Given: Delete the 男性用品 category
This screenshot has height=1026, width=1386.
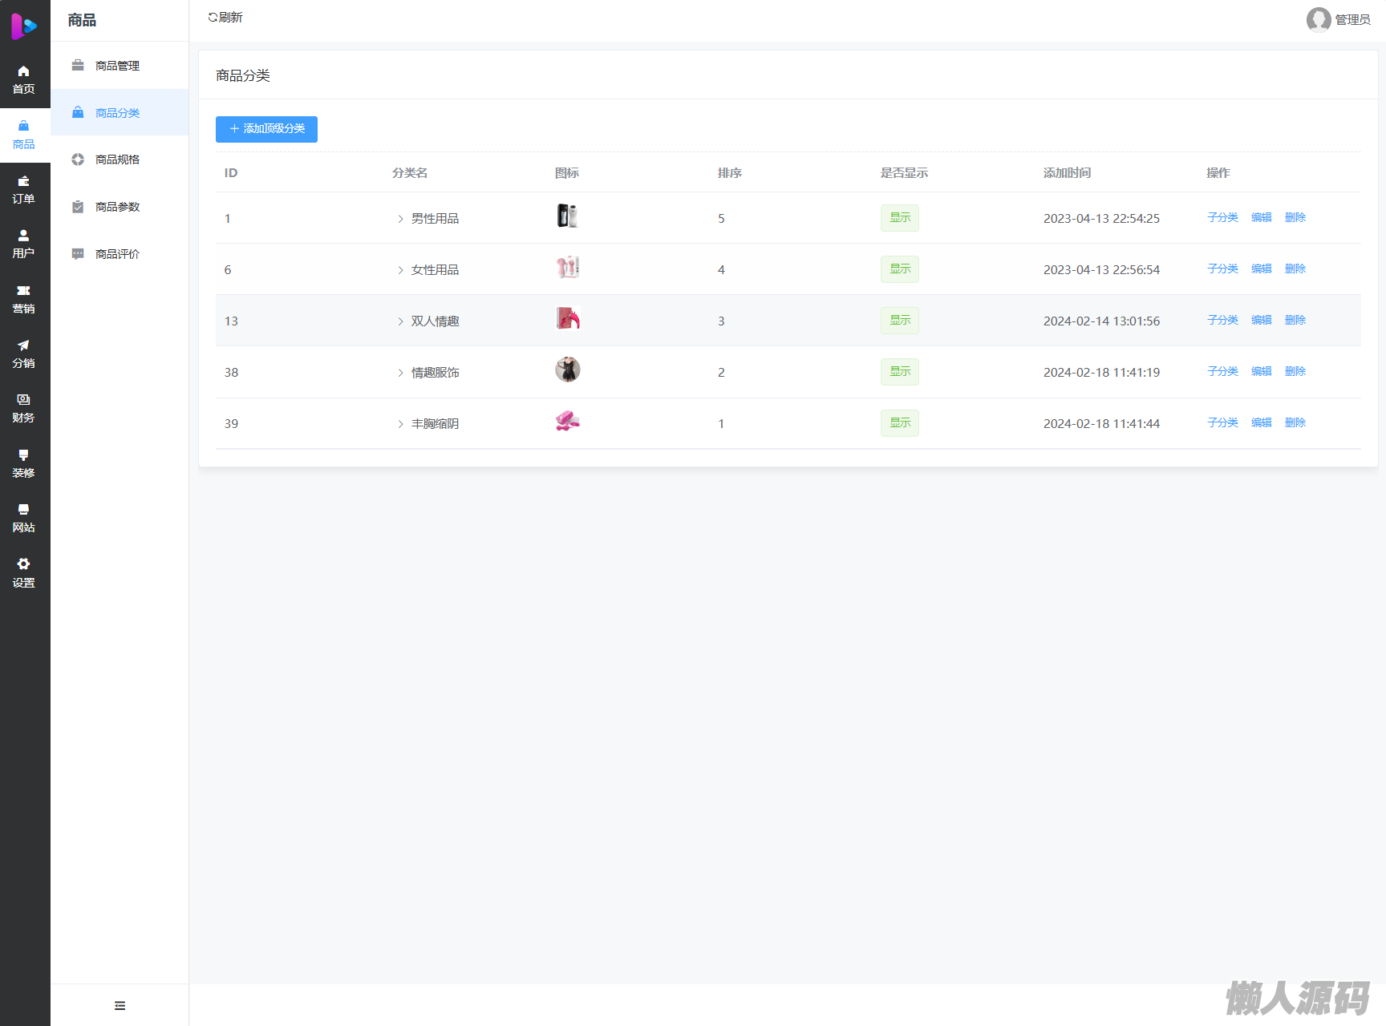Looking at the screenshot, I should pyautogui.click(x=1295, y=217).
